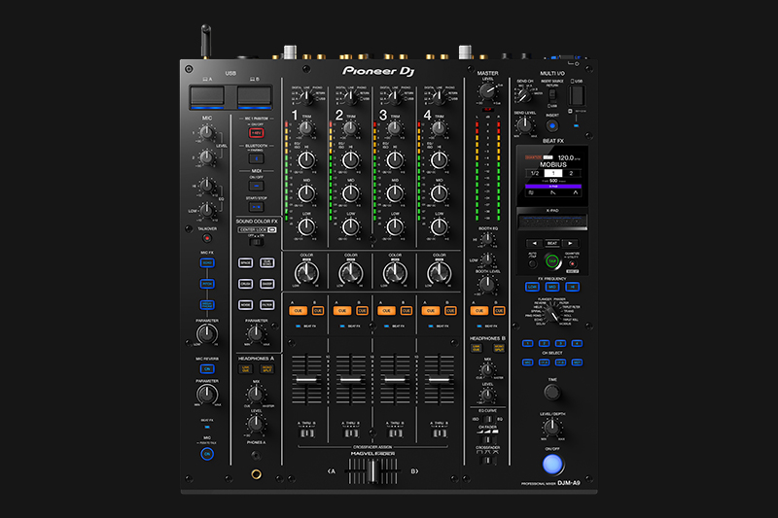Screen dimensions: 778x518
Task: Select channel 3 in CH SELECT
Action: [x=560, y=343]
